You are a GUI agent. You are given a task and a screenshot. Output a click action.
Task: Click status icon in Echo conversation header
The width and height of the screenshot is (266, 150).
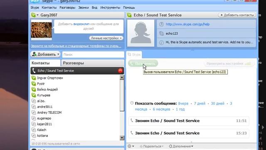pyautogui.click(x=129, y=15)
